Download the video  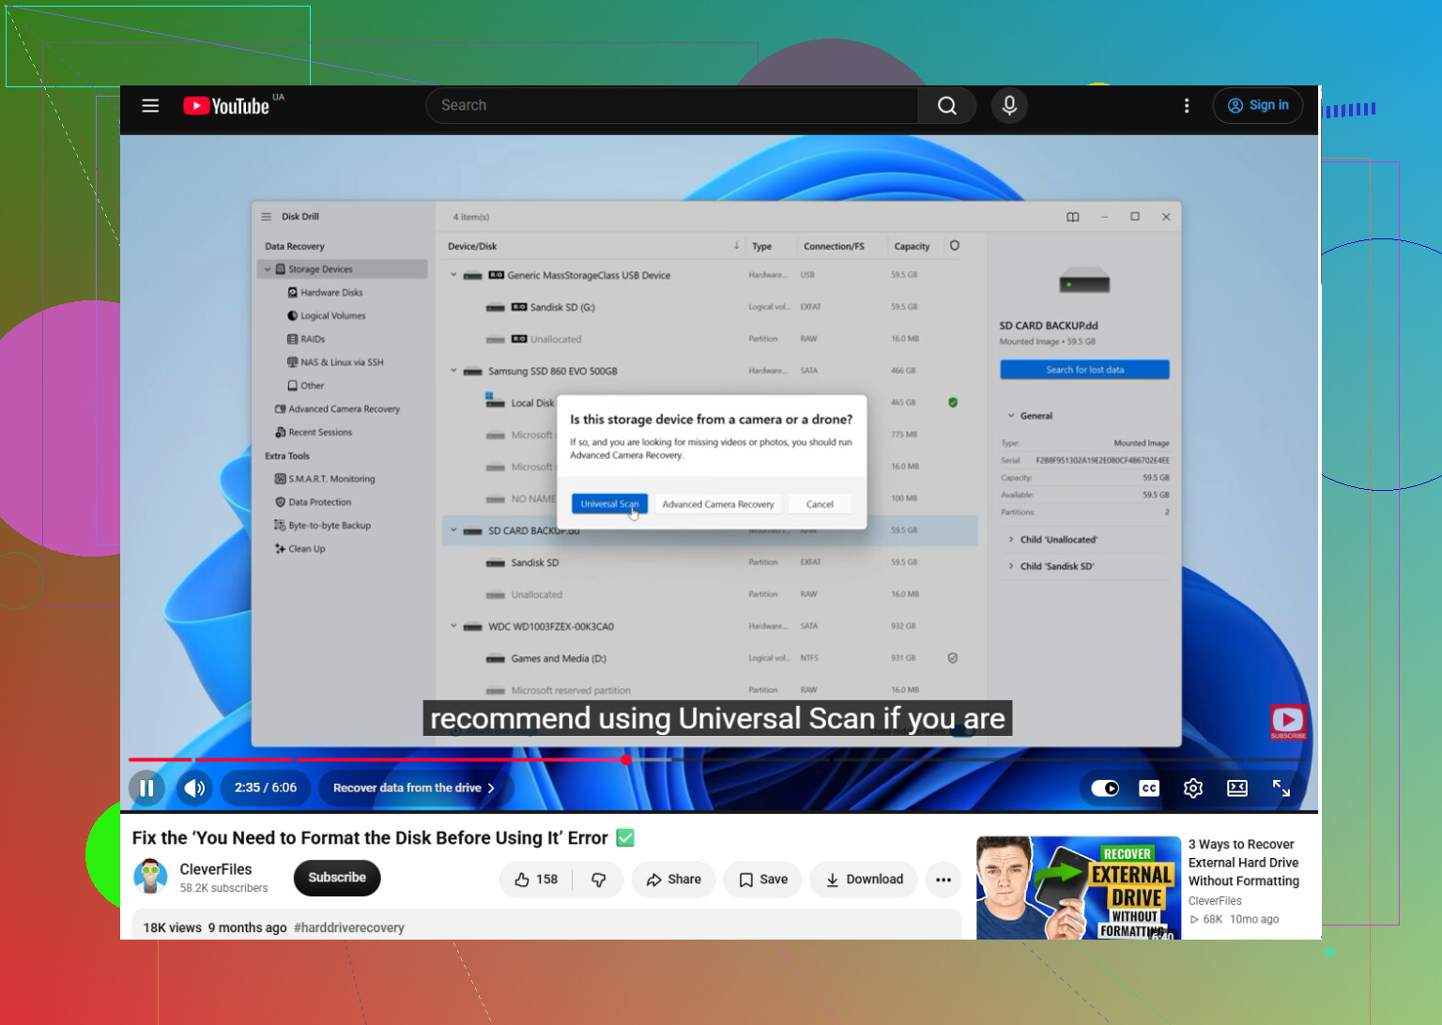tap(864, 880)
